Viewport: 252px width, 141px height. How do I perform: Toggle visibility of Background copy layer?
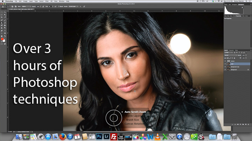[x=225, y=67]
